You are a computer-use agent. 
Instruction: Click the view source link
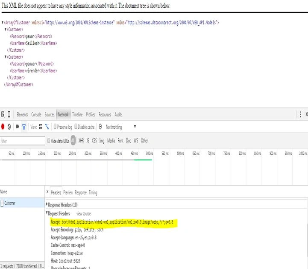tap(83, 214)
